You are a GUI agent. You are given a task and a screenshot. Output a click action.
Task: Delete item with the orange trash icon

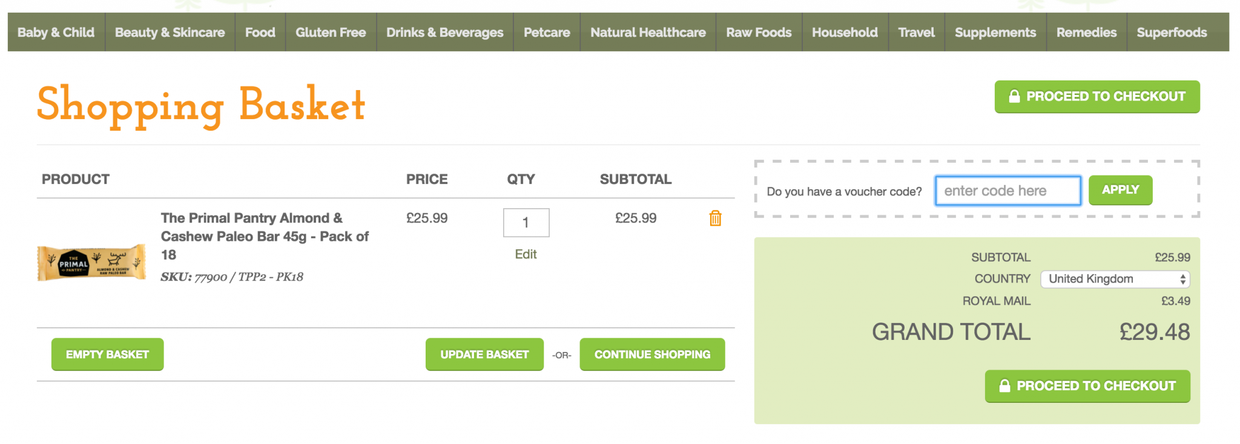(x=715, y=218)
